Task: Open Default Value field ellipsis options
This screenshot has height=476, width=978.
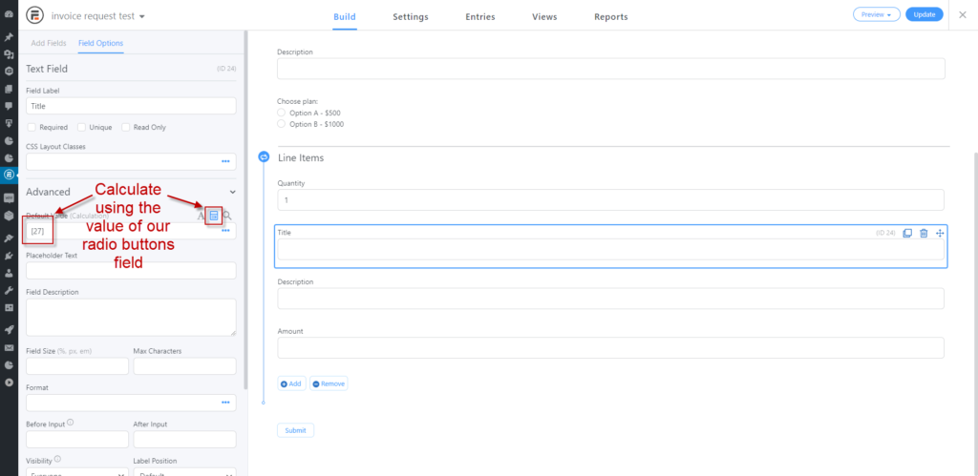Action: [x=225, y=231]
